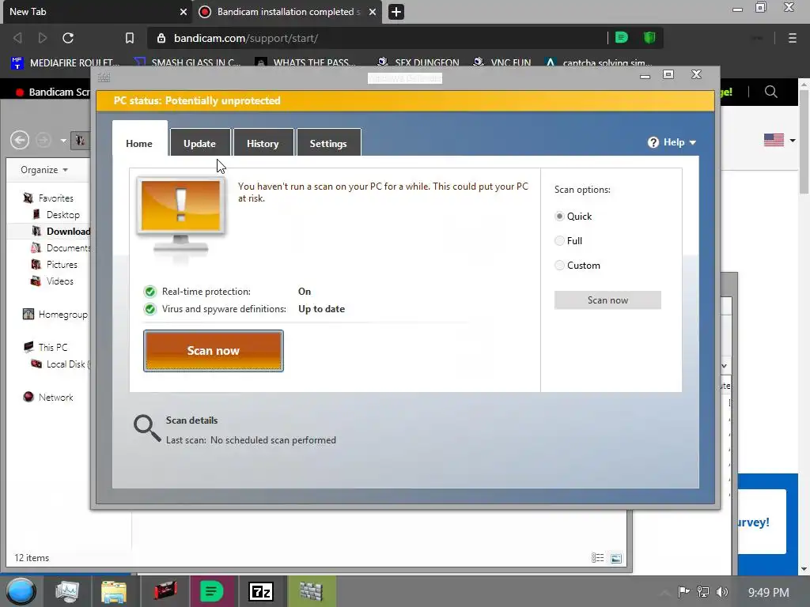Viewport: 810px width, 607px height.
Task: Click the Start orb button
Action: 20,592
